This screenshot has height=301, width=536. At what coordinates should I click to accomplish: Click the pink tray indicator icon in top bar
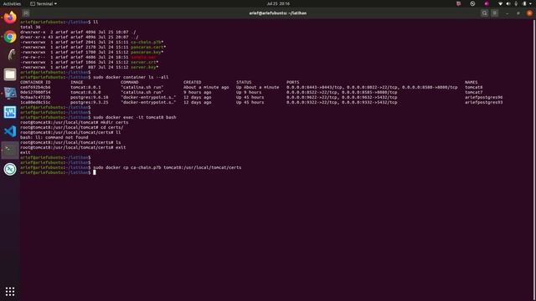tap(459, 3)
